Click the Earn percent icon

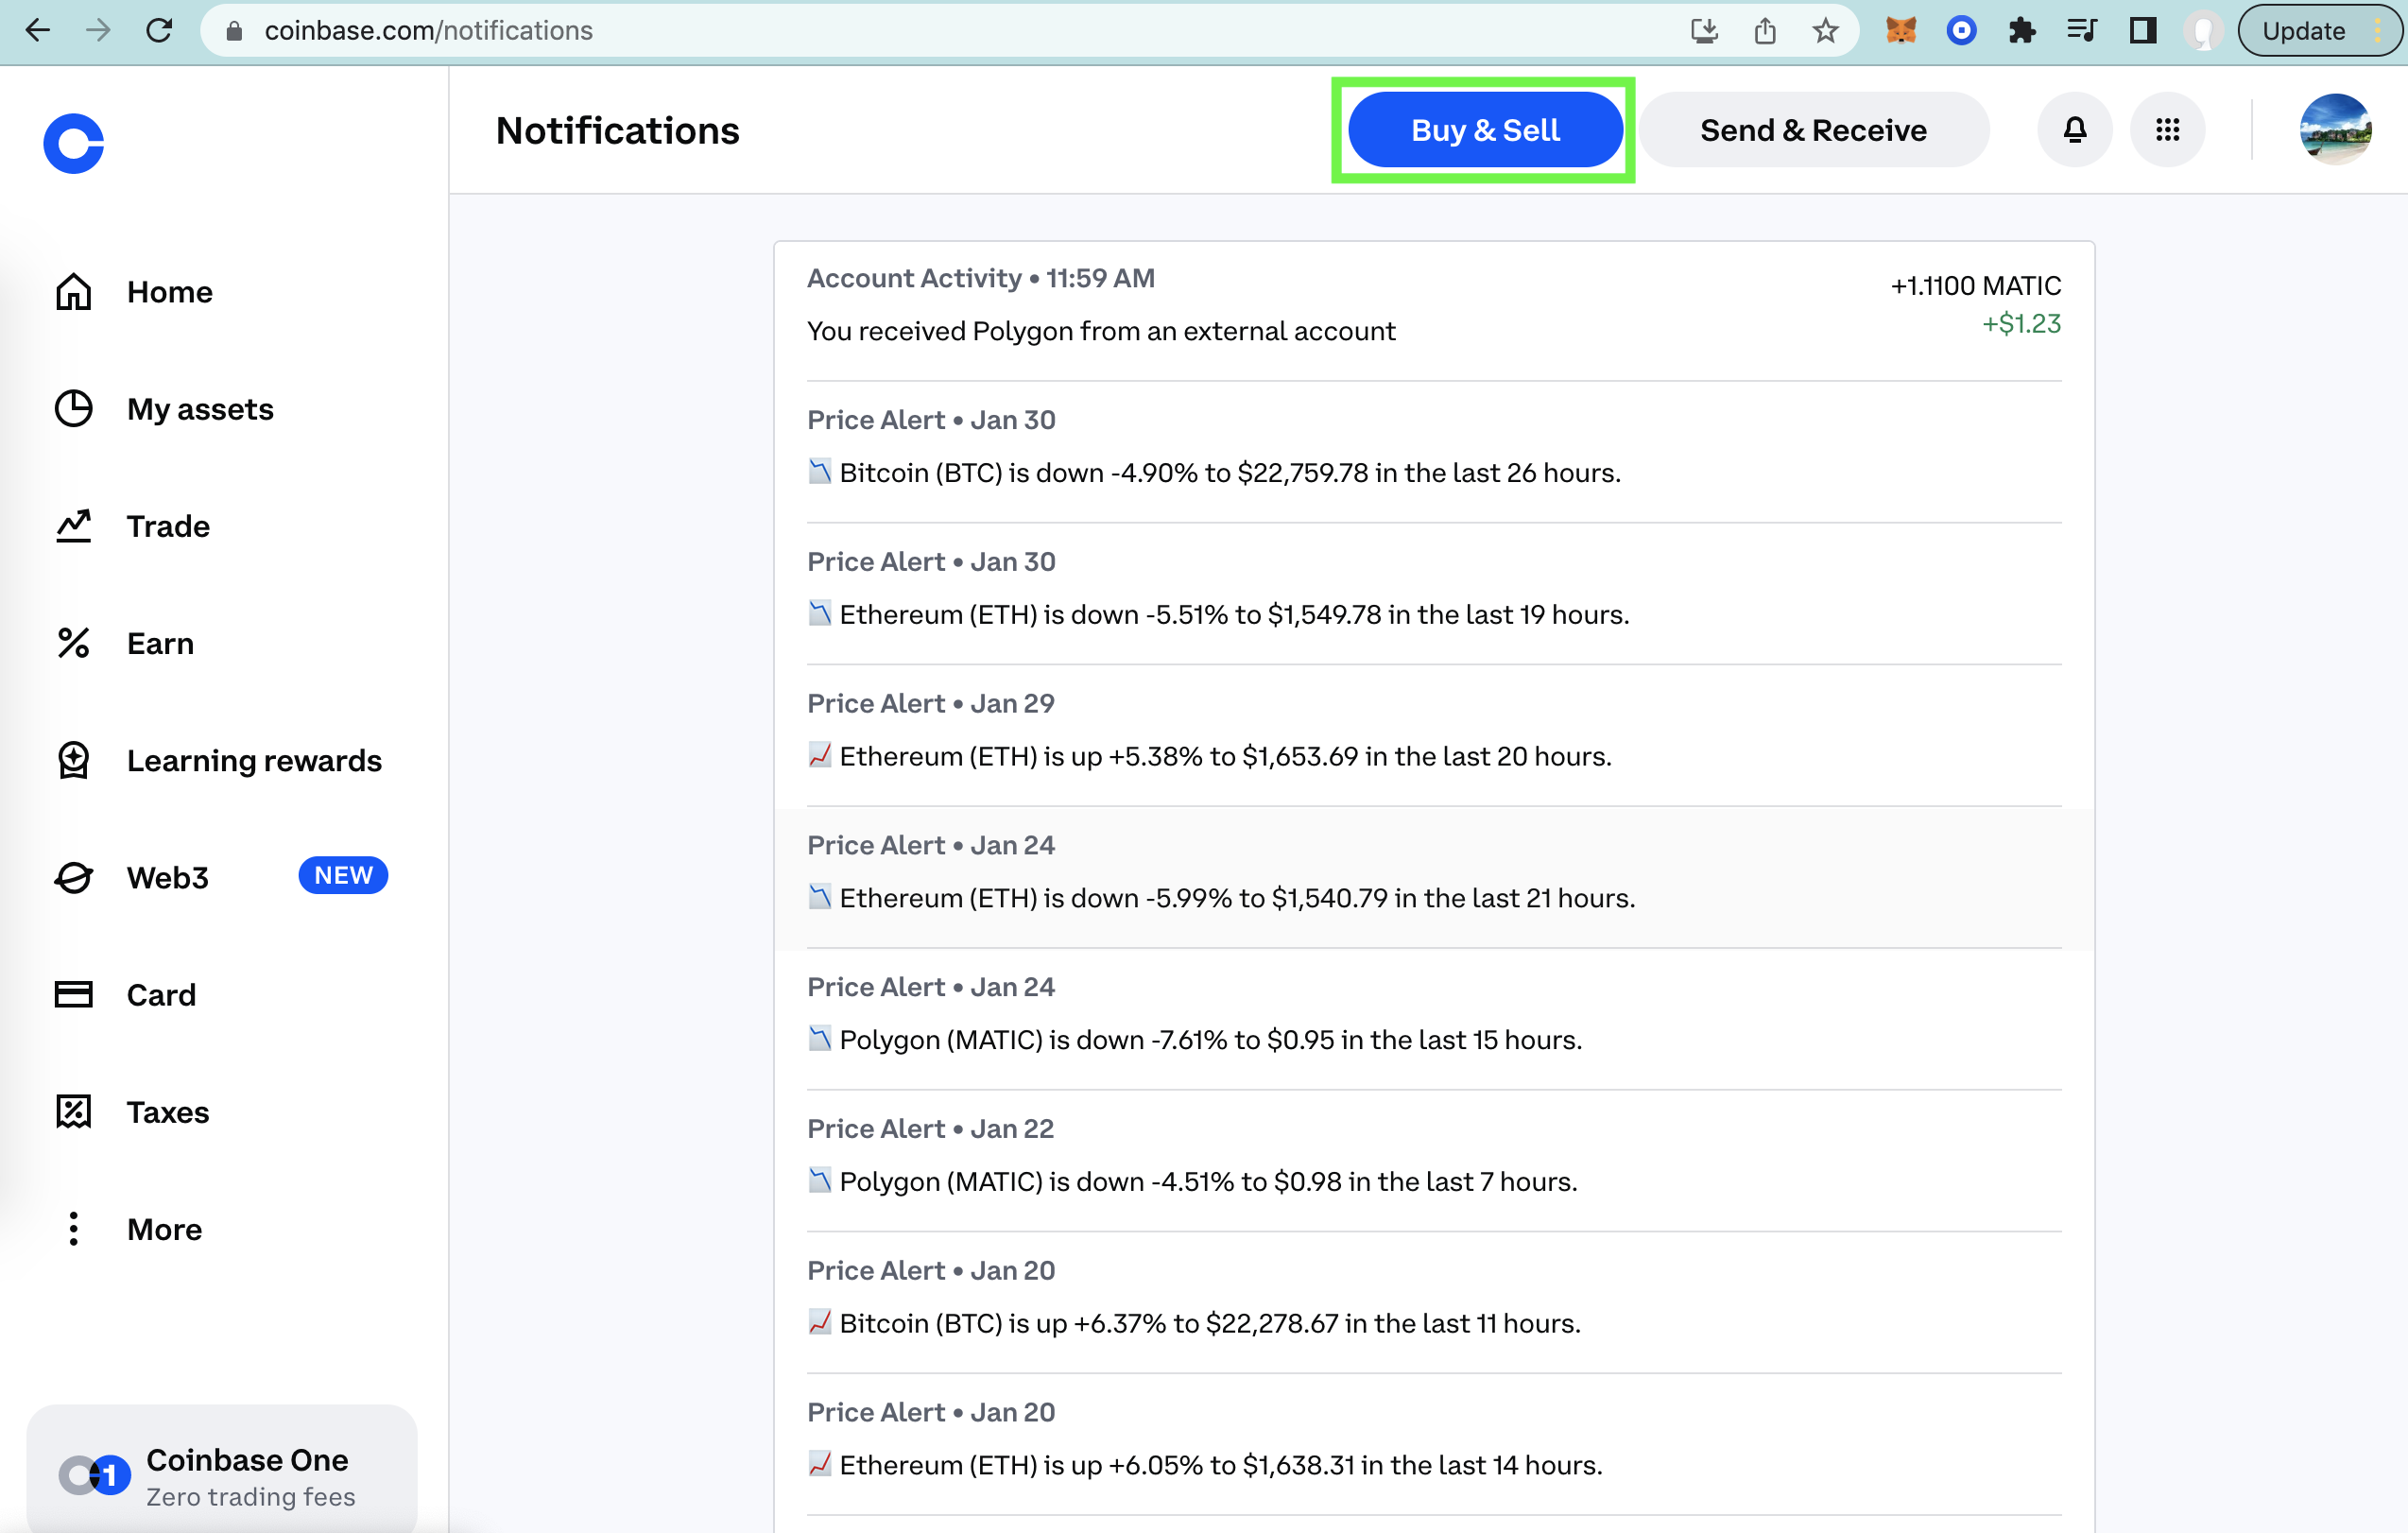73,643
